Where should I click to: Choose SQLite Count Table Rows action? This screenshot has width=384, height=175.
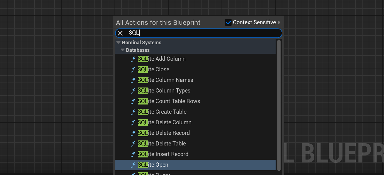point(169,101)
